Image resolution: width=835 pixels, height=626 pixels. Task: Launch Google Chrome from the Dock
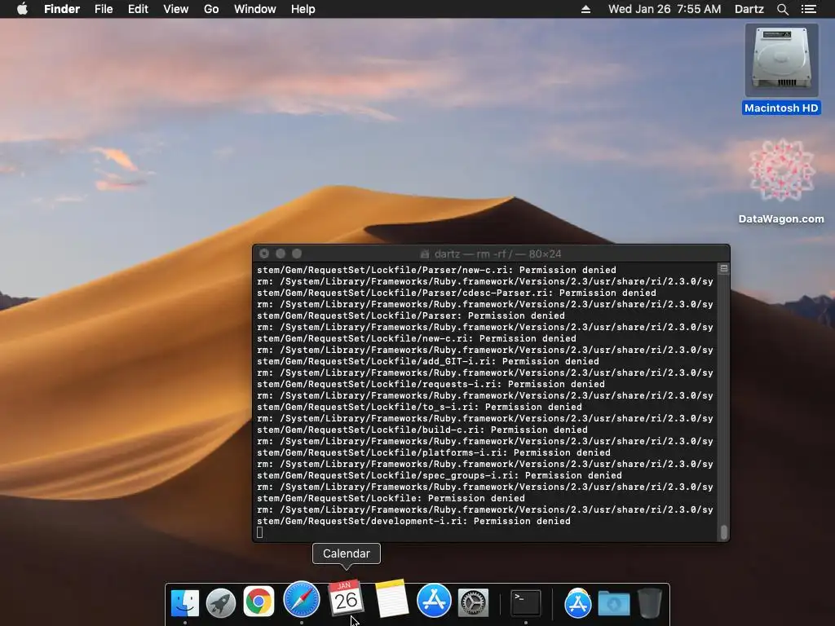pos(258,602)
